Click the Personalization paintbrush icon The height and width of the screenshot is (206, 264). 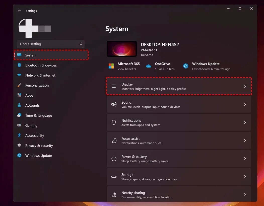19,85
